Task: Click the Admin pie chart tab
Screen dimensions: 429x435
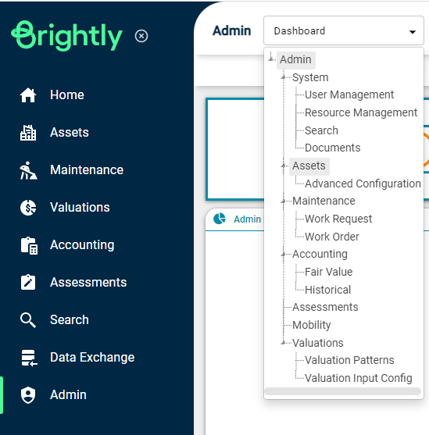Action: 238,219
